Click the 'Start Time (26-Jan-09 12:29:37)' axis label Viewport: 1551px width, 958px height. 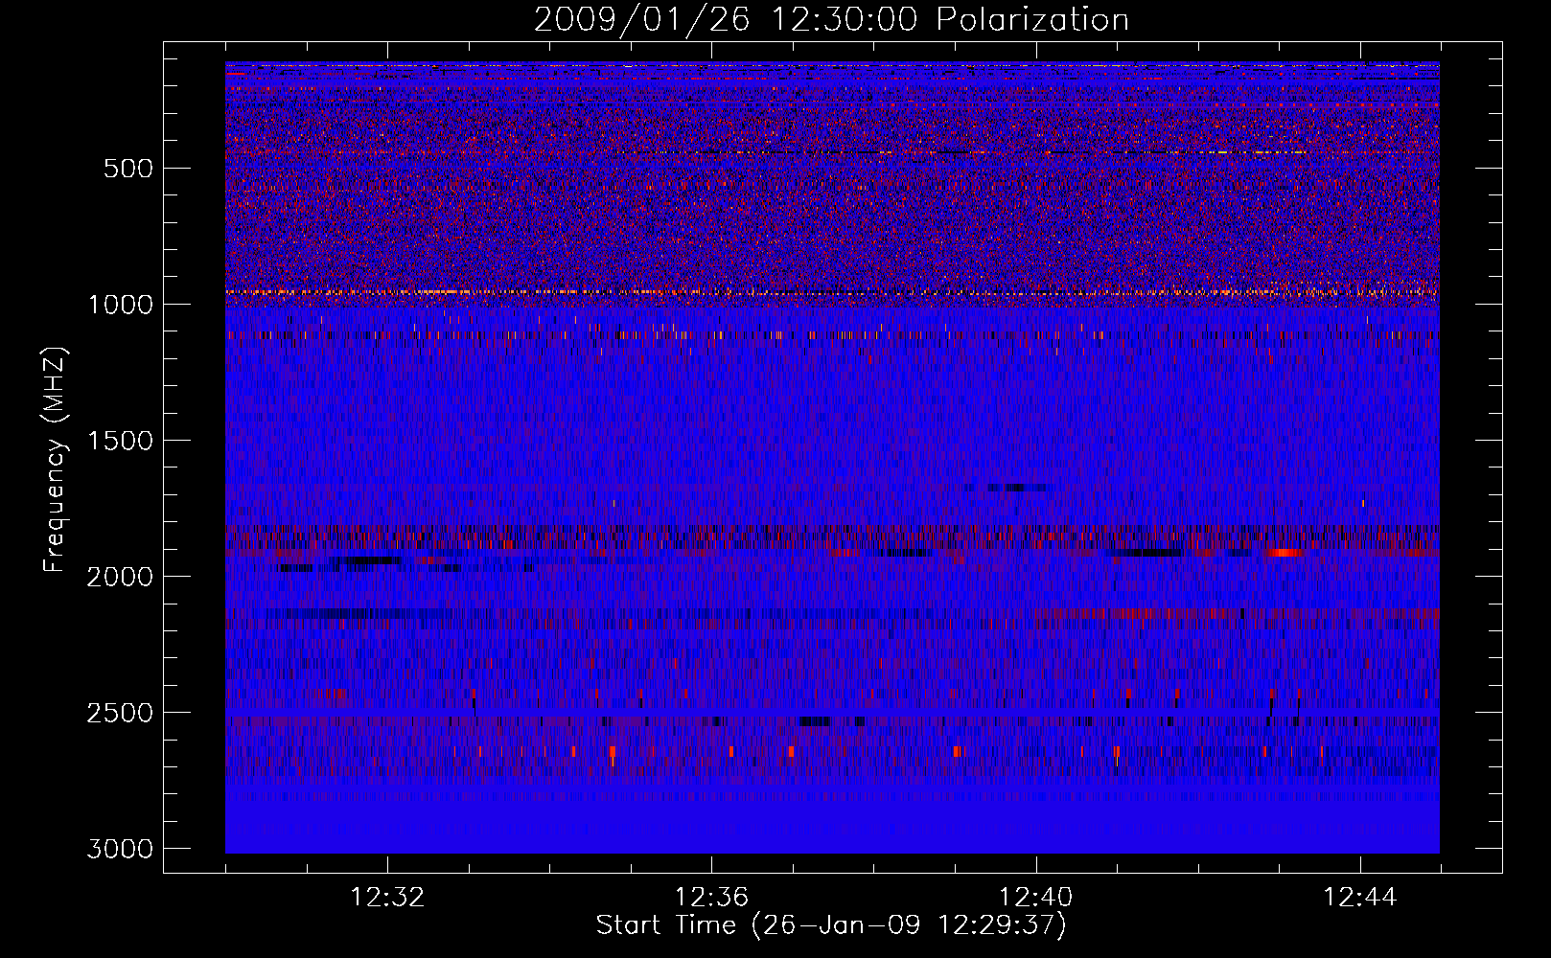tap(831, 925)
